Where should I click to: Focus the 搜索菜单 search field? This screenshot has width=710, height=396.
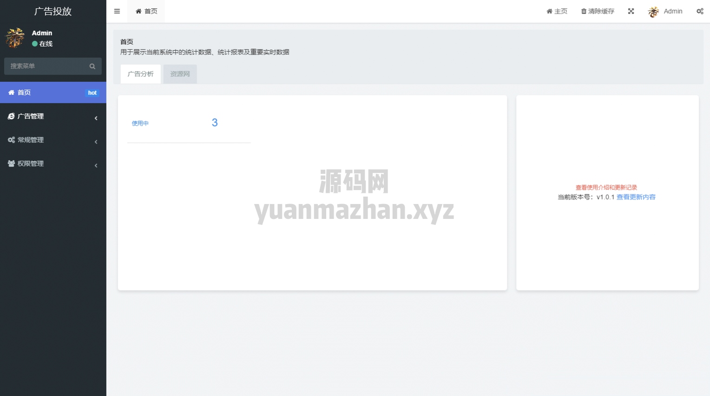point(46,66)
